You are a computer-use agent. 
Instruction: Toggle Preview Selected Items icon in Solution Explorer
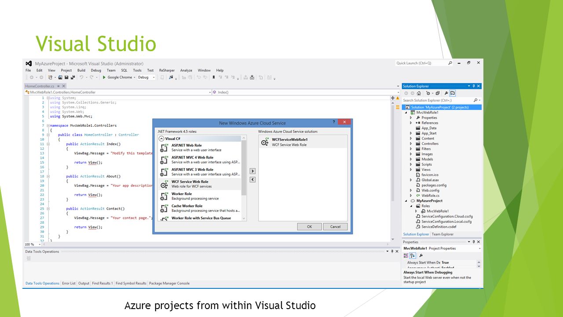pyautogui.click(x=453, y=93)
